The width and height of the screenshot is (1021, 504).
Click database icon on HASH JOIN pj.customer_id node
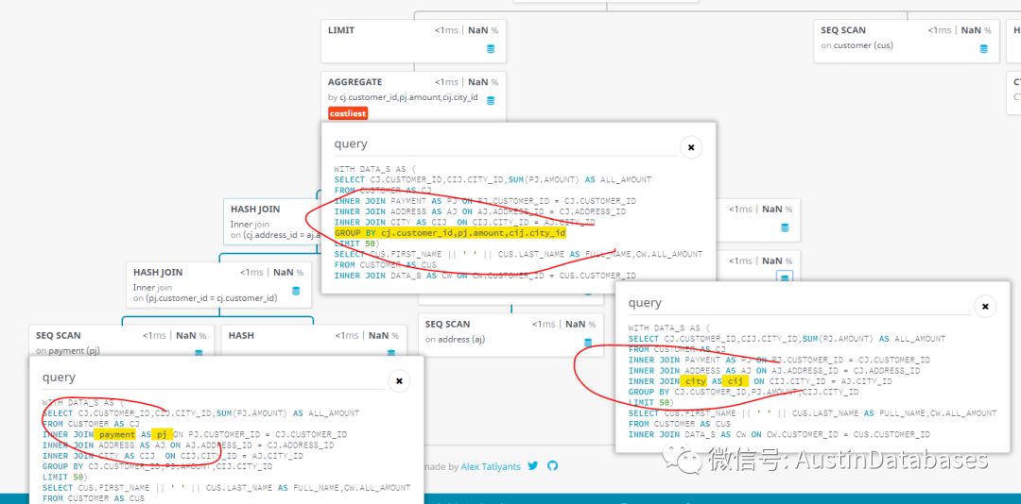296,292
